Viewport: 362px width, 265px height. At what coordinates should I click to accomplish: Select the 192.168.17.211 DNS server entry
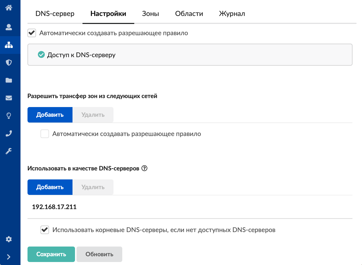pos(54,207)
